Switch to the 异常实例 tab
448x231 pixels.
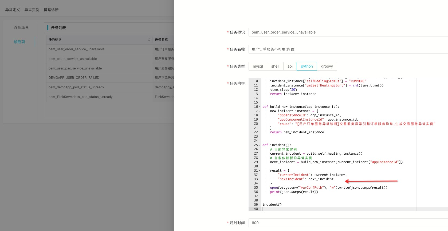(x=32, y=10)
